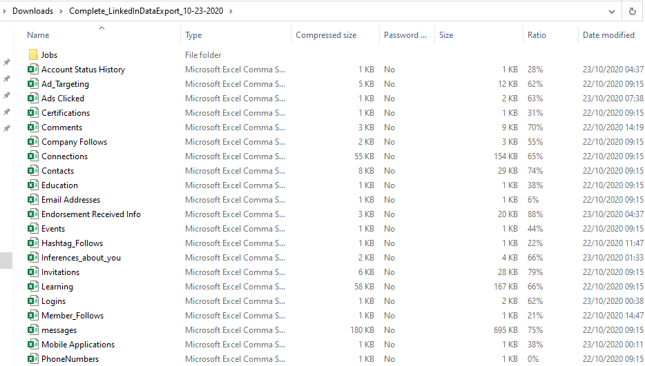Click the 695 KB size value
Screen dimensions: 645x366
506,330
